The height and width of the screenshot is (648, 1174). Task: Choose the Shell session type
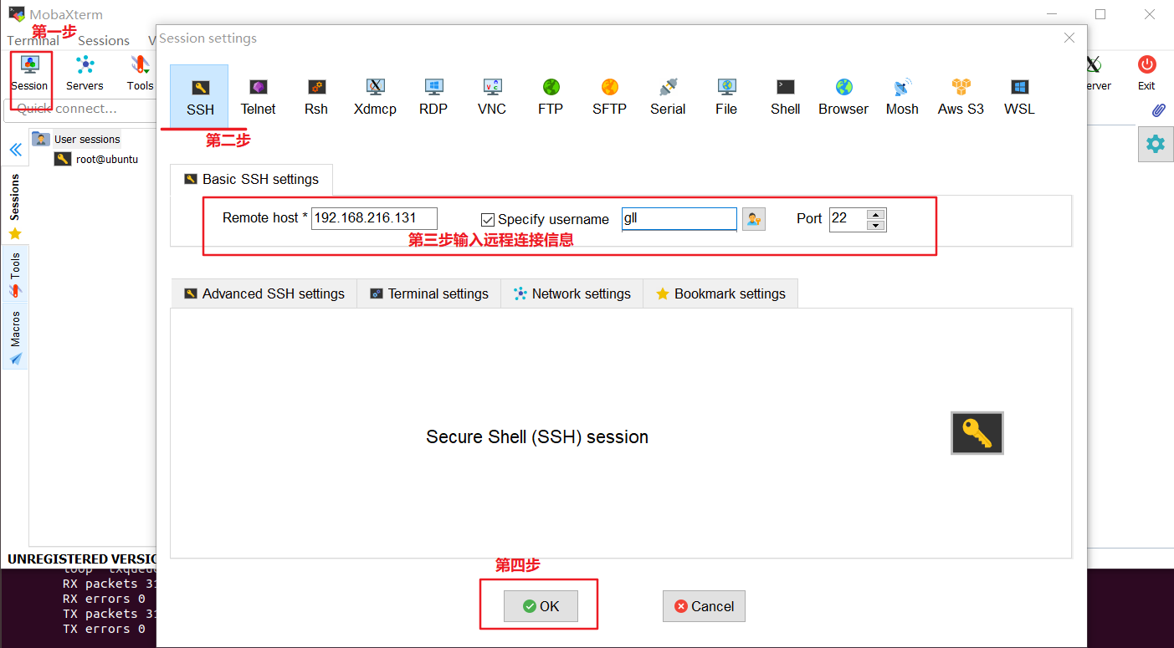pyautogui.click(x=785, y=96)
